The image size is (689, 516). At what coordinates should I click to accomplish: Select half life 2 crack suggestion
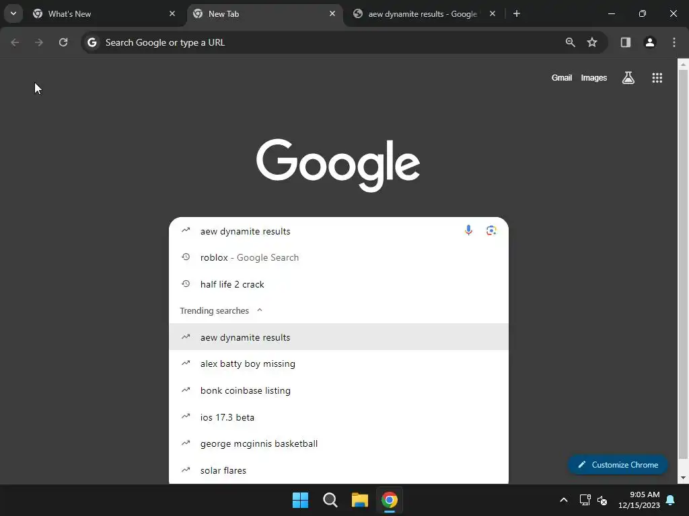coord(339,284)
